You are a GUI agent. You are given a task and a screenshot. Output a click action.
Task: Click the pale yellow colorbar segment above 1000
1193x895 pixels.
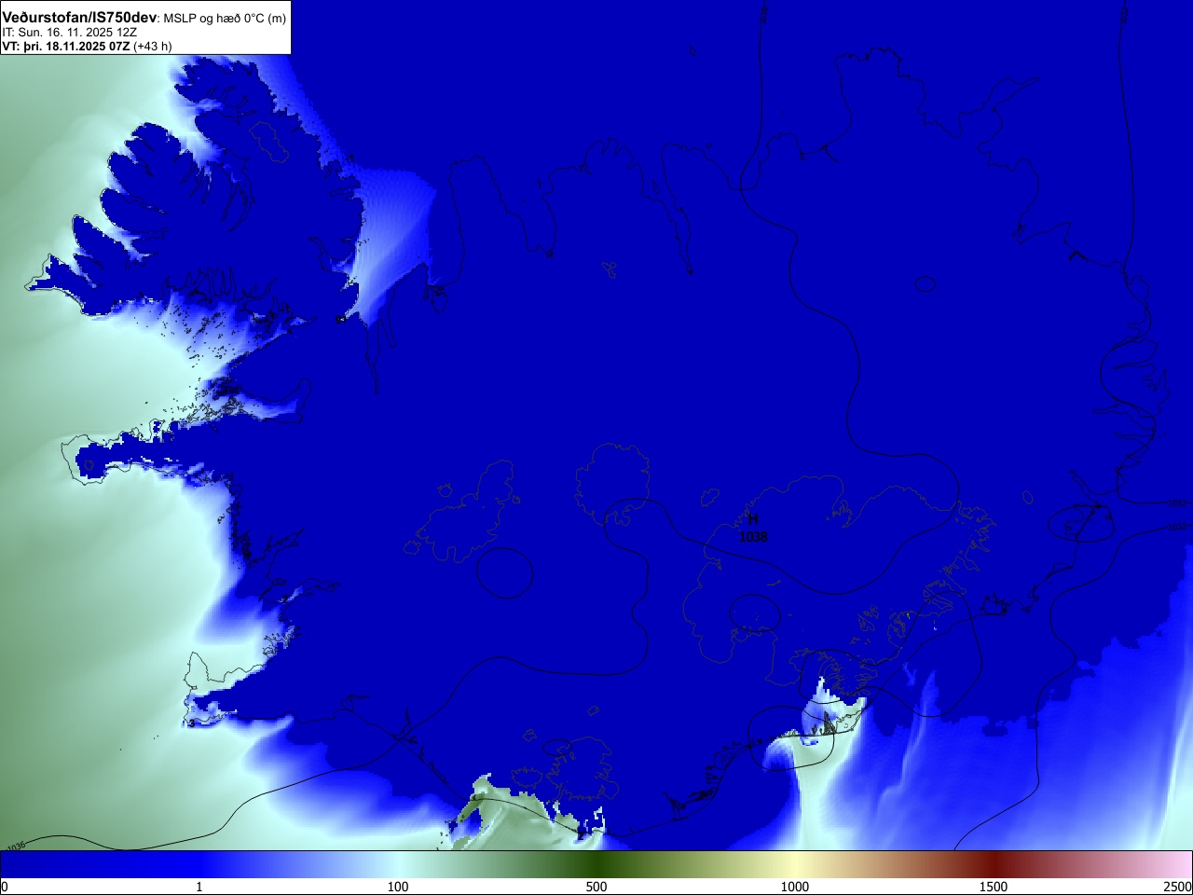tap(795, 864)
